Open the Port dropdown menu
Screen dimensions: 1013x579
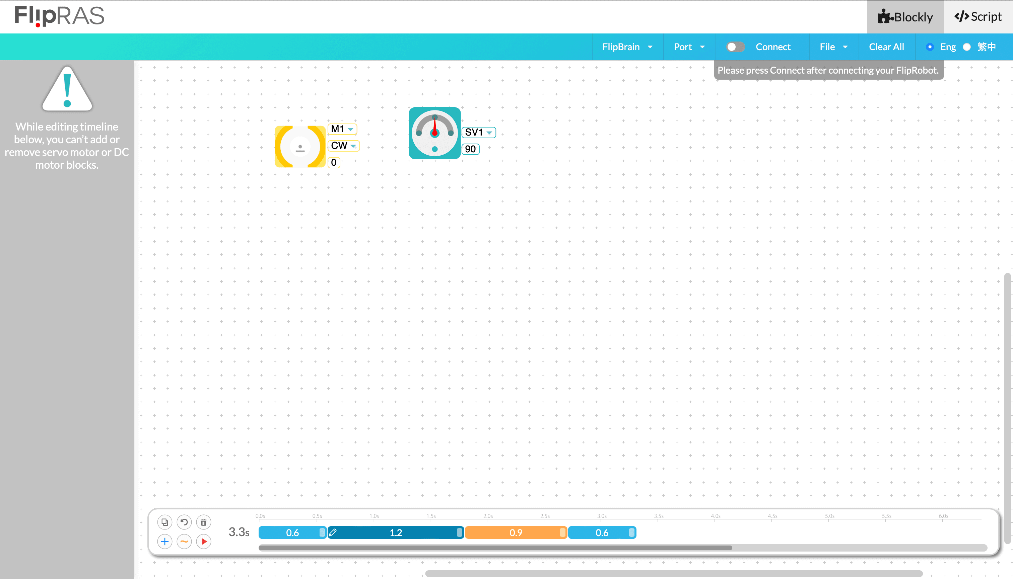[x=689, y=47]
